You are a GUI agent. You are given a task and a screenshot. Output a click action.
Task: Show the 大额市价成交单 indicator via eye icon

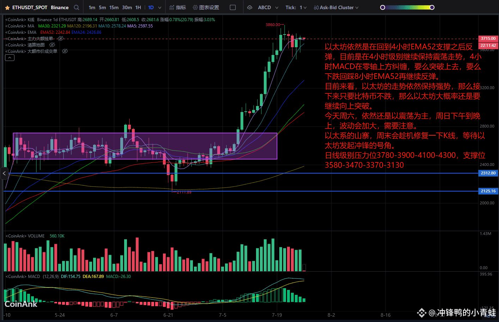(65, 51)
